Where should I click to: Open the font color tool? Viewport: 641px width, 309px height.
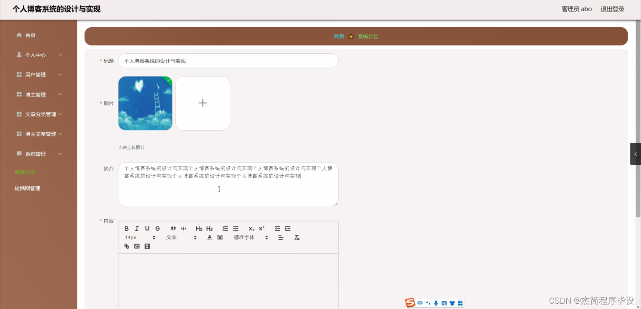209,237
